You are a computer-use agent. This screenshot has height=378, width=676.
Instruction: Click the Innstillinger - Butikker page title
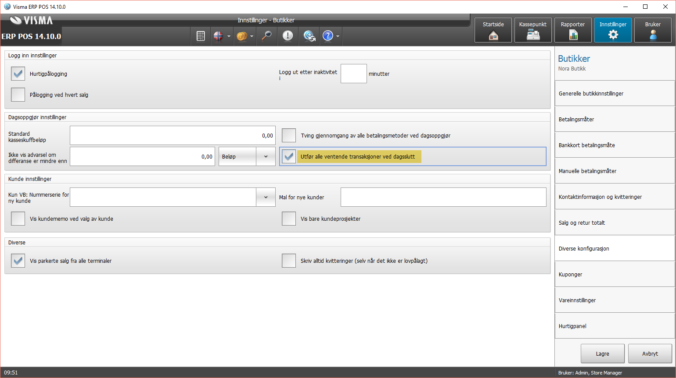point(266,20)
